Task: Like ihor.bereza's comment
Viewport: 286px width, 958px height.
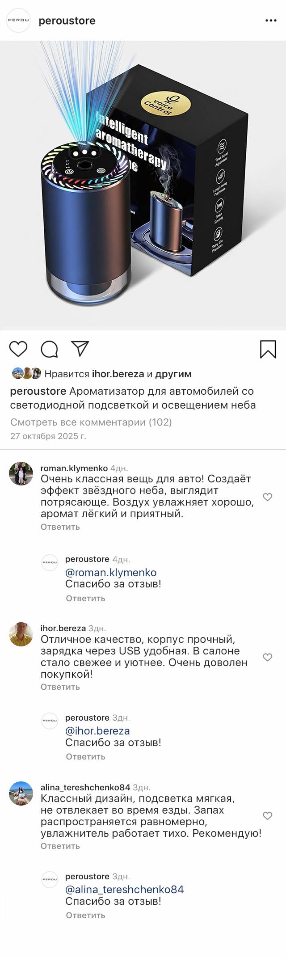Action: pos(267,657)
